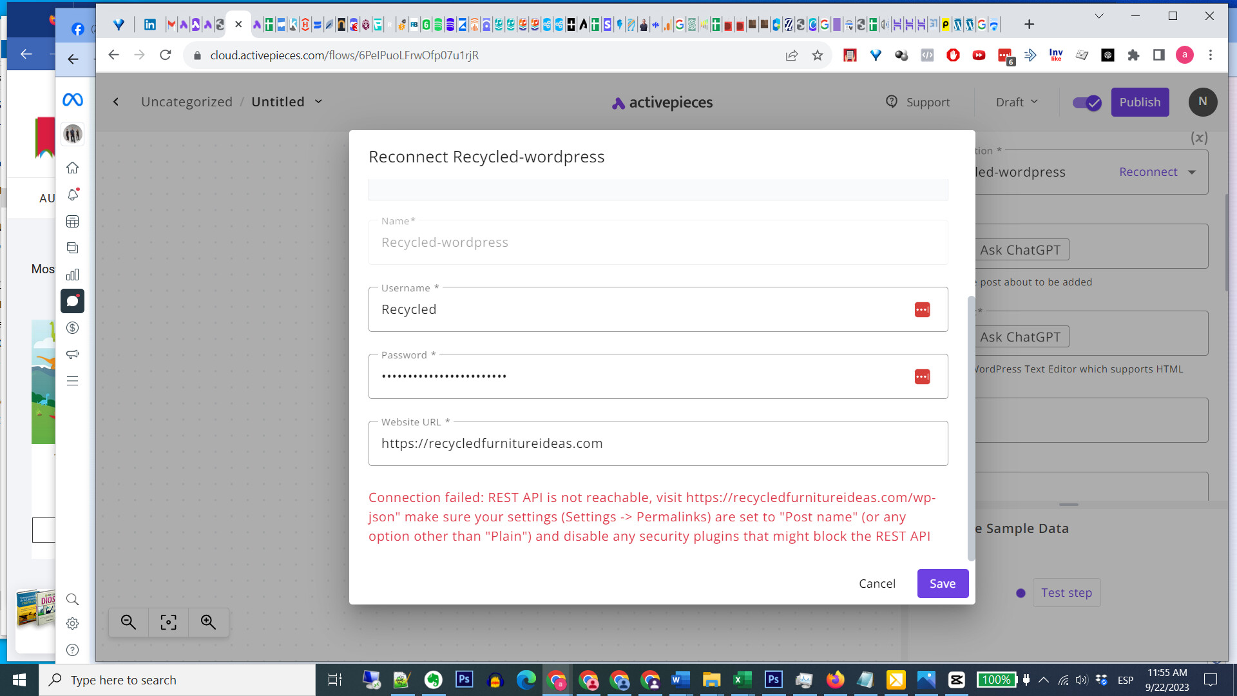Click the red password manager icon in Username field

(x=922, y=309)
